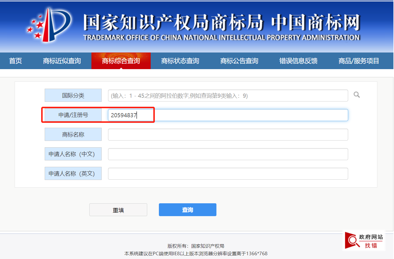Image resolution: width=394 pixels, height=259 pixels.
Task: Click the 查询 search button
Action: 188,210
